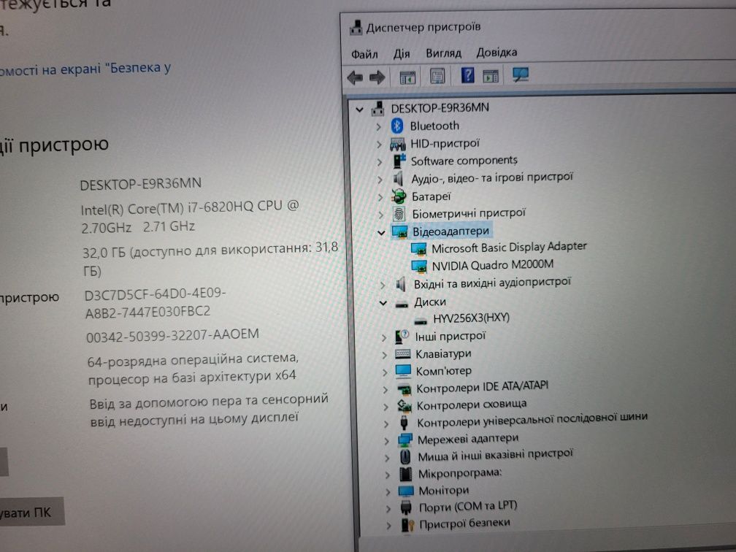This screenshot has width=736, height=552.
Task: Click the Батареї battery icon
Action: pos(399,196)
